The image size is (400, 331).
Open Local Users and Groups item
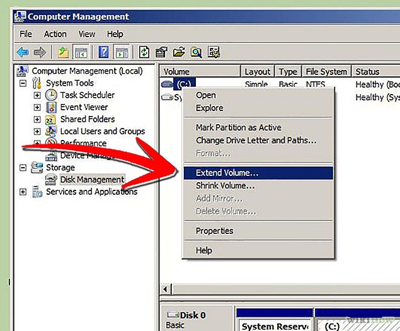click(102, 131)
